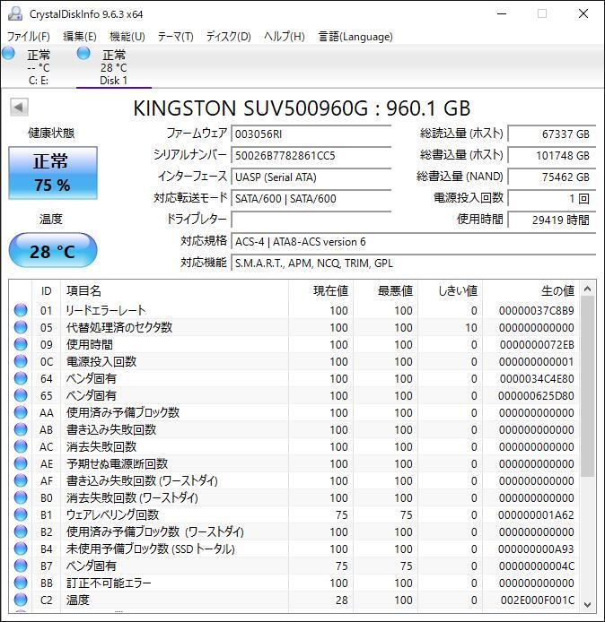Click the CrystalDiskInfo app icon in title bar
The image size is (605, 622).
point(15,13)
